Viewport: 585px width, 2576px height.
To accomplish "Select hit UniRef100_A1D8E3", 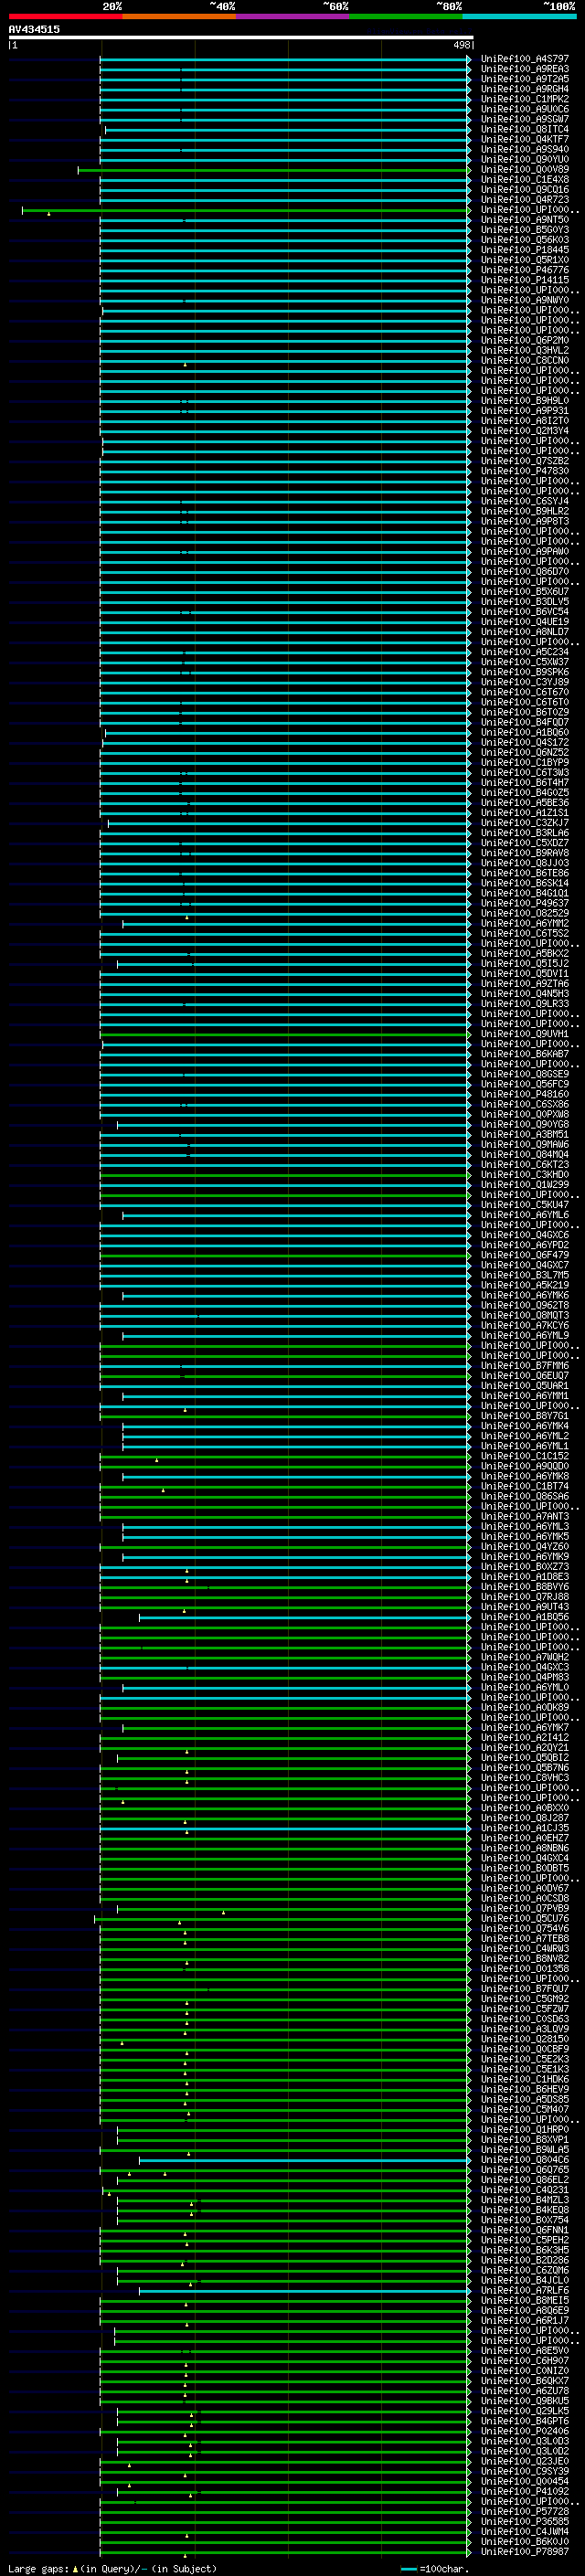I will (524, 1577).
